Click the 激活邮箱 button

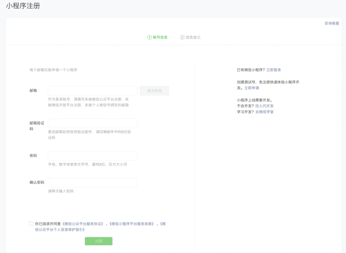154,91
